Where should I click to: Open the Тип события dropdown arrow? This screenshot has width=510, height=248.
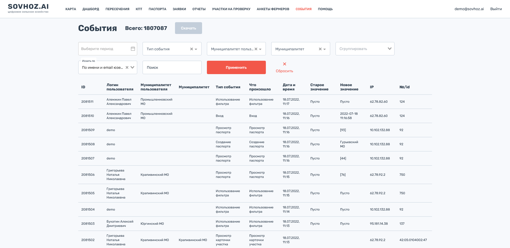coord(196,49)
